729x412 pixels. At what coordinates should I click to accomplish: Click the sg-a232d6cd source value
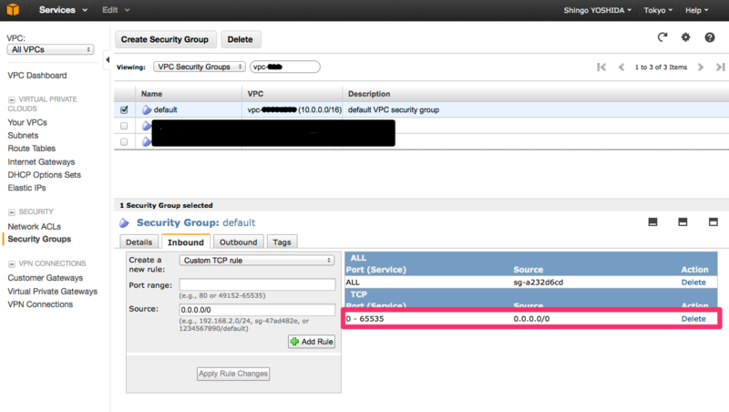tap(538, 283)
